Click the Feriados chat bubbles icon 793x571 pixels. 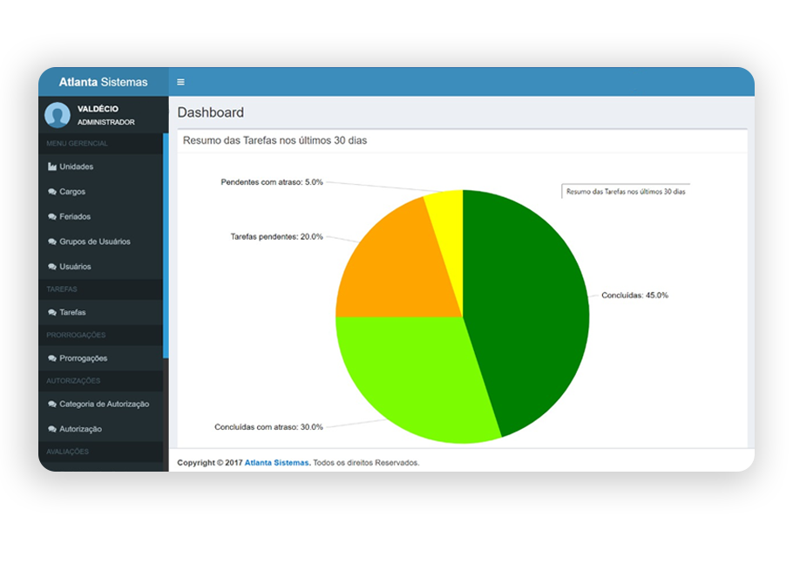tap(52, 217)
